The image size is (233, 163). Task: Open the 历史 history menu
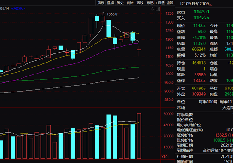click(x=120, y=3)
